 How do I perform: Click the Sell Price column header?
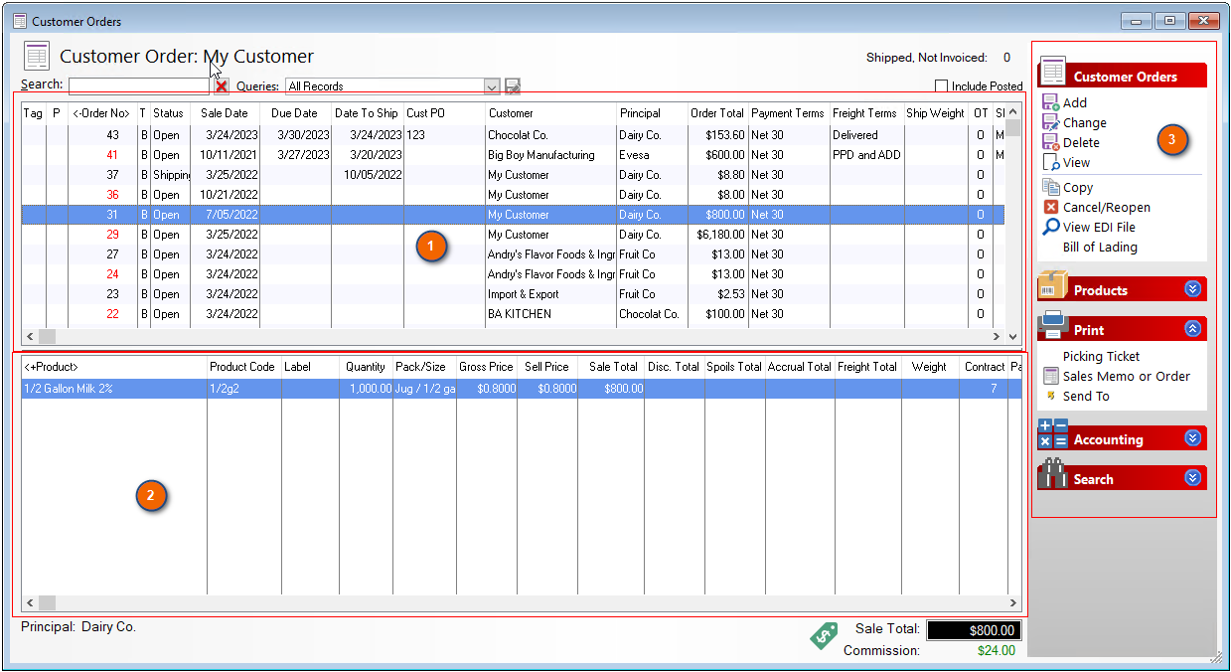(x=546, y=367)
